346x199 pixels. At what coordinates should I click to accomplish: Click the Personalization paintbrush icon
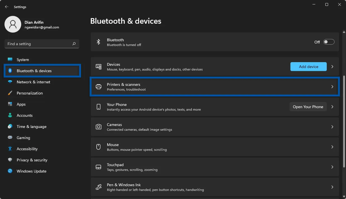pyautogui.click(x=10, y=93)
